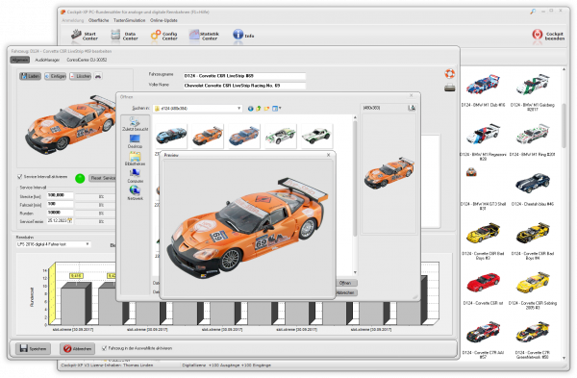Viewport: 577px width, 378px height.
Task: Select Computer in dialog sidebar
Action: pos(135,176)
